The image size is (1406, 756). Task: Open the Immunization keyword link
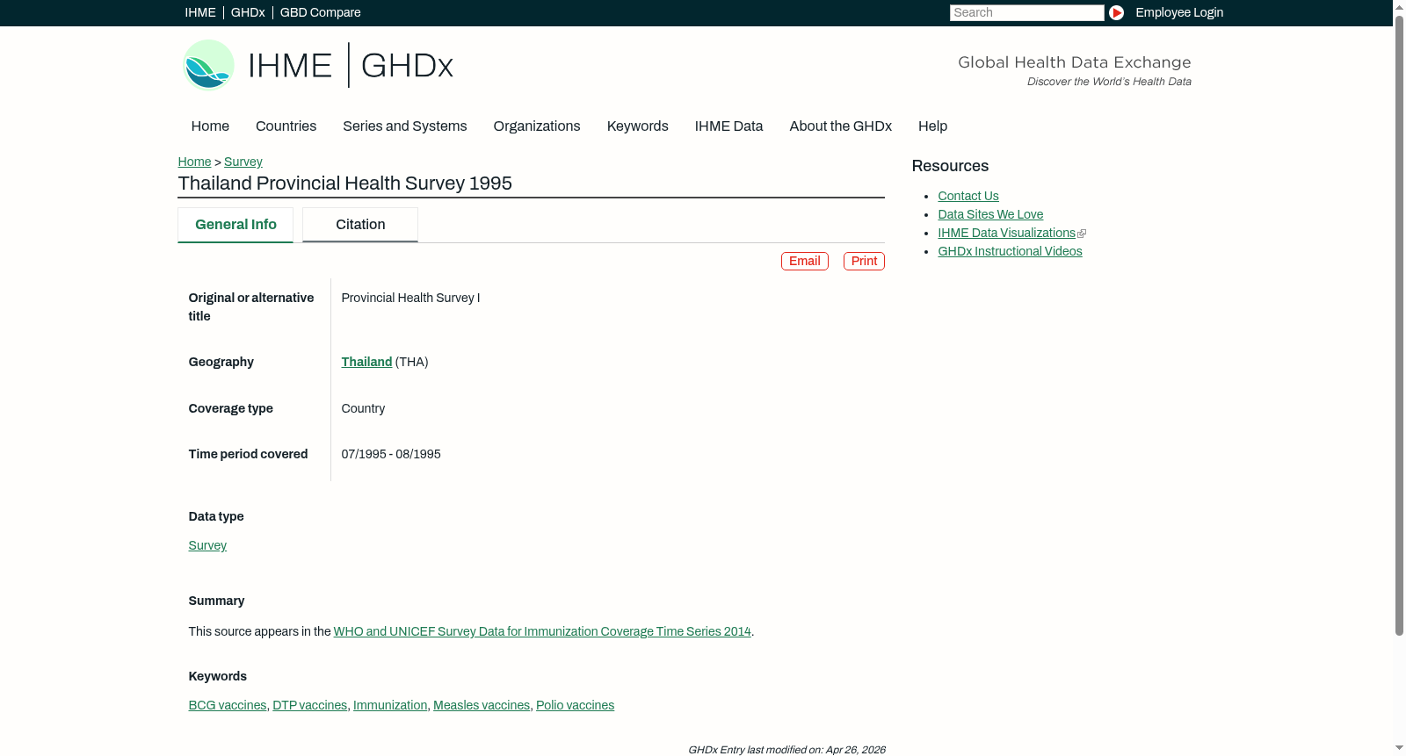390,705
